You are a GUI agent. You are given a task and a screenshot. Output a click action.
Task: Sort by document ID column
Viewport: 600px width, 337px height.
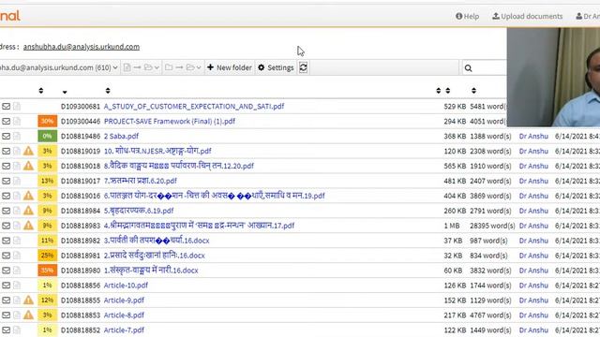point(65,92)
